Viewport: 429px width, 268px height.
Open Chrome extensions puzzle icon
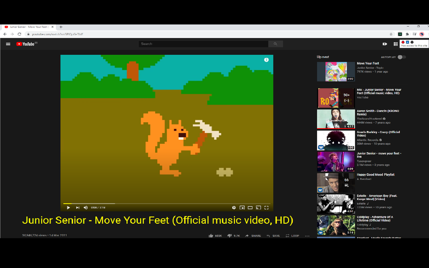407,34
